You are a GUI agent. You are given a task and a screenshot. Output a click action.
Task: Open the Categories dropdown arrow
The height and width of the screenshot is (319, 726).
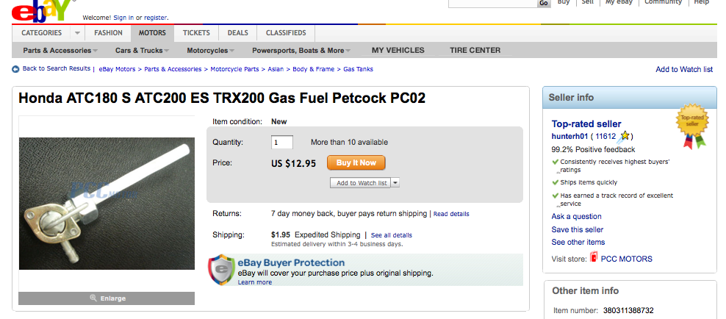pos(77,33)
